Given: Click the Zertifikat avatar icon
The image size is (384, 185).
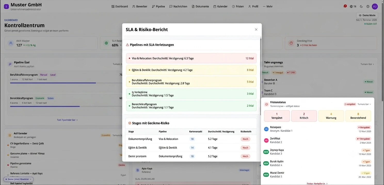Looking at the screenshot, I should pyautogui.click(x=266, y=140).
